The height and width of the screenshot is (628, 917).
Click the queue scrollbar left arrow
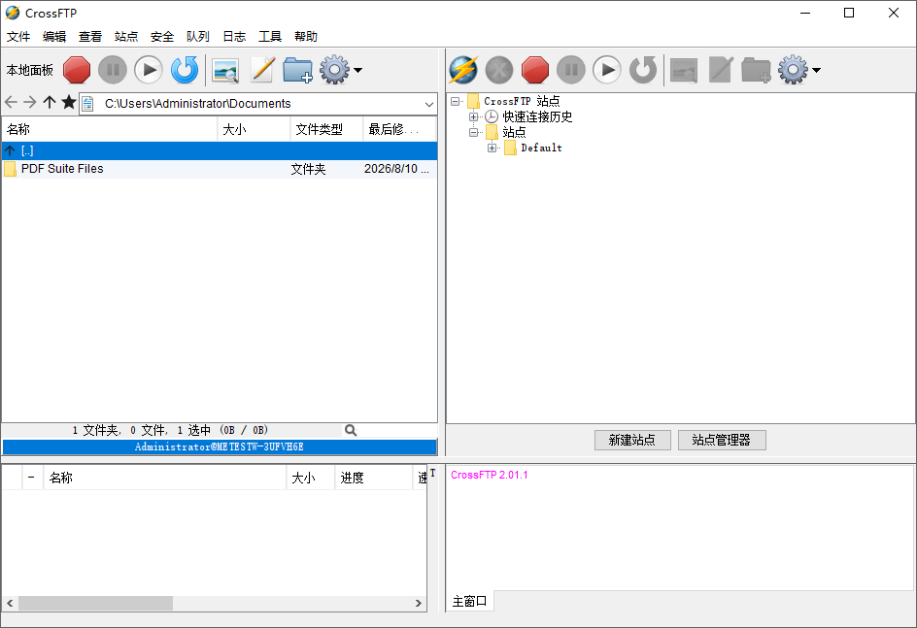(x=10, y=603)
